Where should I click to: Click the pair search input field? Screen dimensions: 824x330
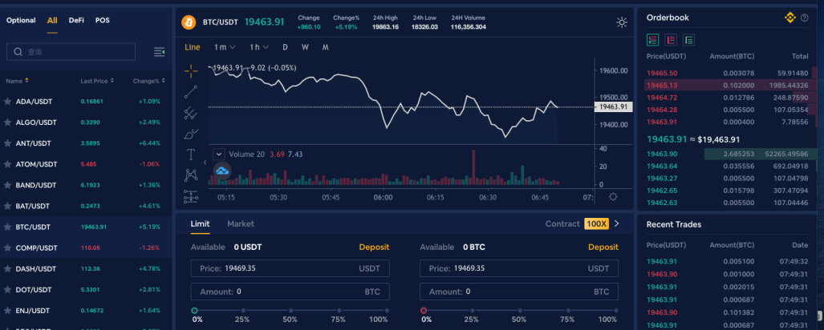(71, 52)
